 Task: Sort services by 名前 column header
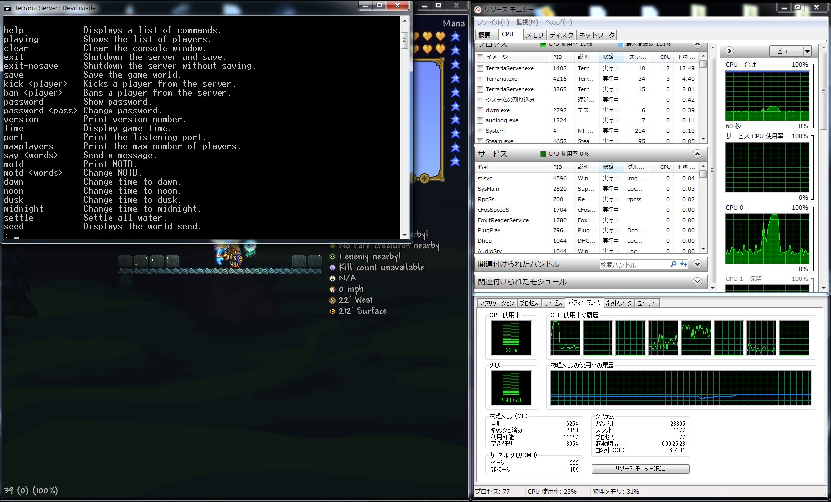(x=512, y=167)
